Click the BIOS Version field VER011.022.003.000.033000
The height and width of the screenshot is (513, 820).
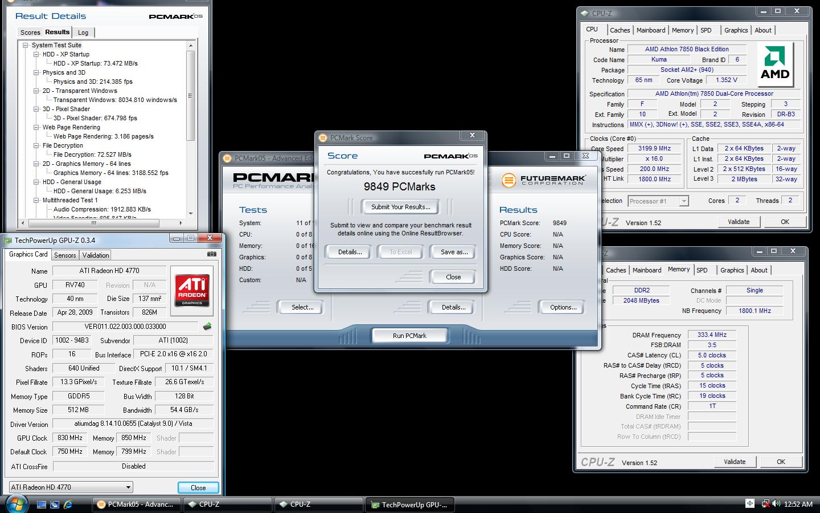[125, 327]
